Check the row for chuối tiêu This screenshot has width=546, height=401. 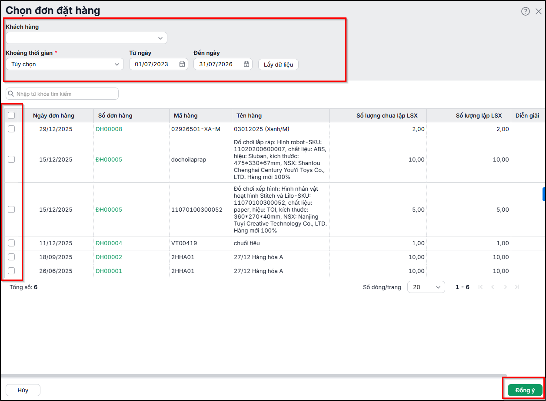click(11, 243)
